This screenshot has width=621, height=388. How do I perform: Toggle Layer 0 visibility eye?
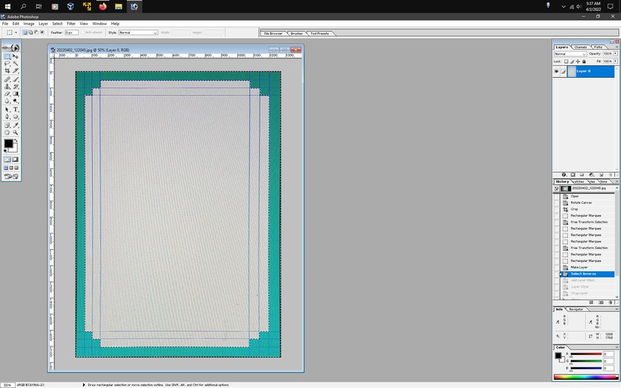coord(556,72)
